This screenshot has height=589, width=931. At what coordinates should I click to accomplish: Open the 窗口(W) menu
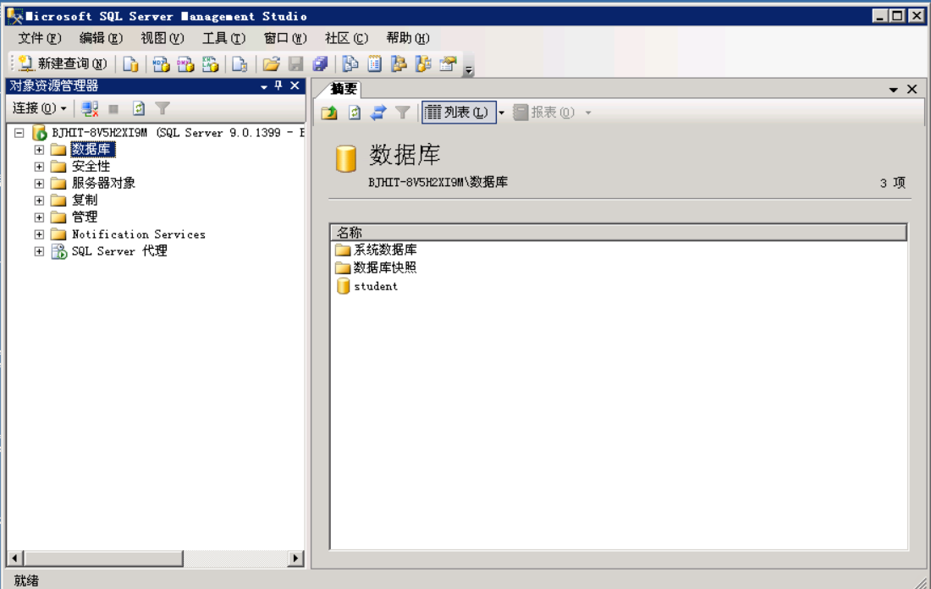point(285,39)
